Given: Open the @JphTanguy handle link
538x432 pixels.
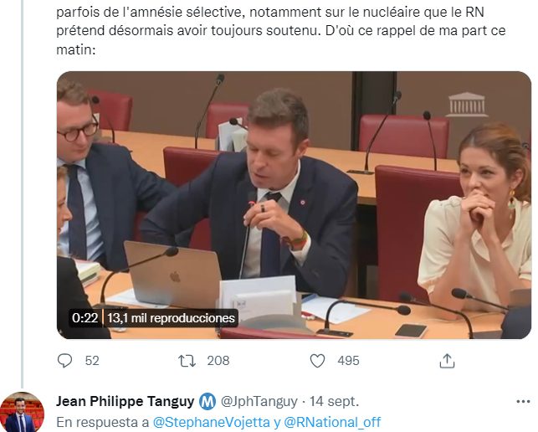Looking at the screenshot, I should pyautogui.click(x=259, y=401).
